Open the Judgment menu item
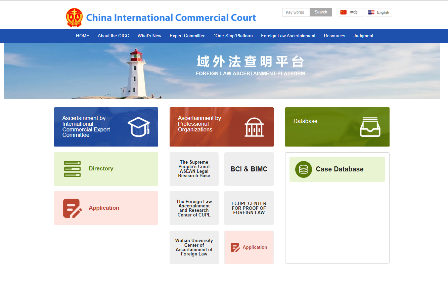 click(x=363, y=36)
